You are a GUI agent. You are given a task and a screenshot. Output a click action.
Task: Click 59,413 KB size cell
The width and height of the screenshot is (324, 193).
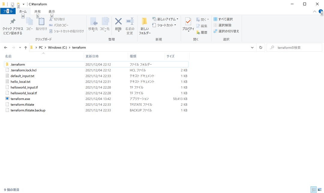pos(180,99)
